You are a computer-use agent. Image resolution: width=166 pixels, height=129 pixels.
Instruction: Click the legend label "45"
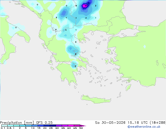coord(75,128)
